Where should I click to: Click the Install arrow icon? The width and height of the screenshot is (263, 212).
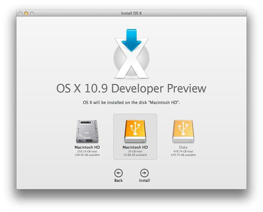tap(144, 173)
